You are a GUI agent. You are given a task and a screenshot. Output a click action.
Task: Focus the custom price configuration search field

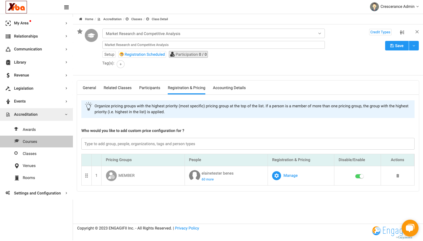coord(248,144)
